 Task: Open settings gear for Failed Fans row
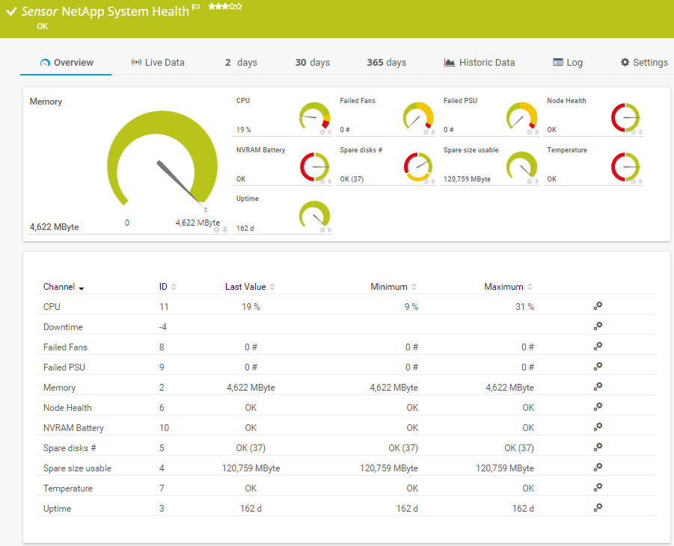(598, 347)
